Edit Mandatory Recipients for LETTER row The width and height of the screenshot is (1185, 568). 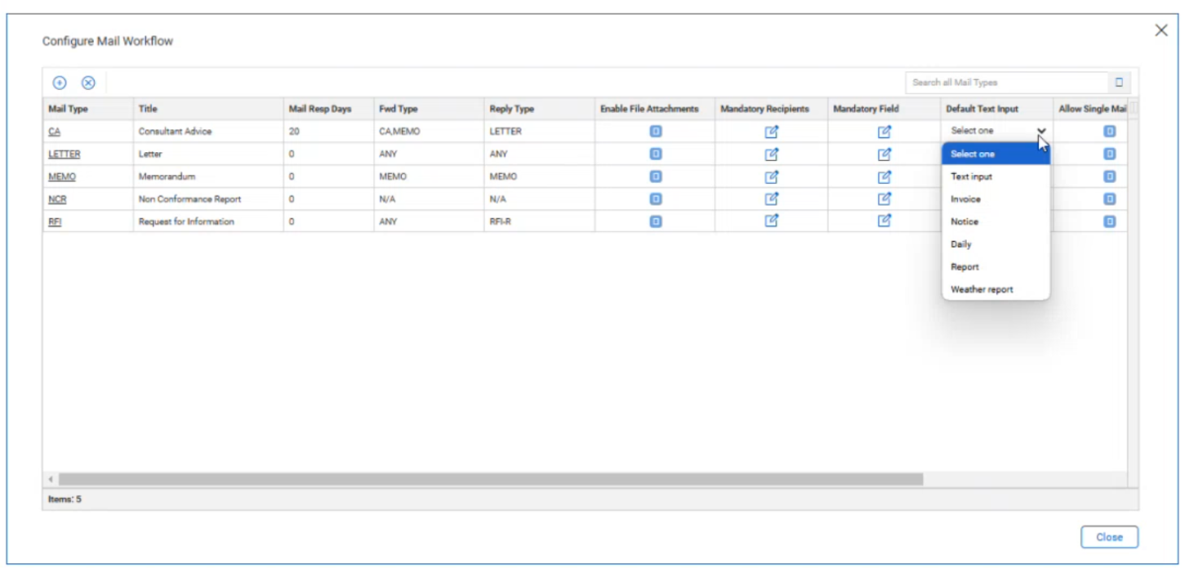point(772,153)
